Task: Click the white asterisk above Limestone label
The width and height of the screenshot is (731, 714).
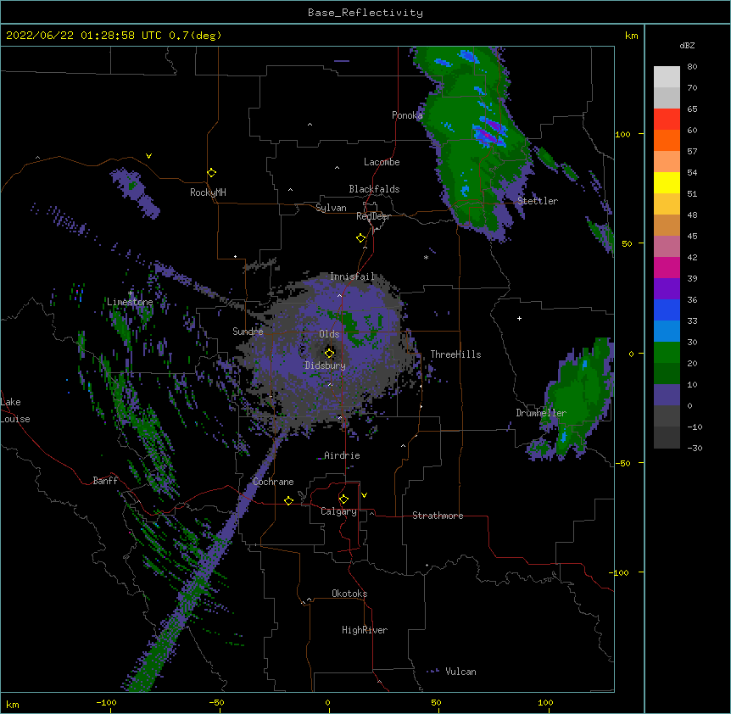Action: [x=131, y=293]
